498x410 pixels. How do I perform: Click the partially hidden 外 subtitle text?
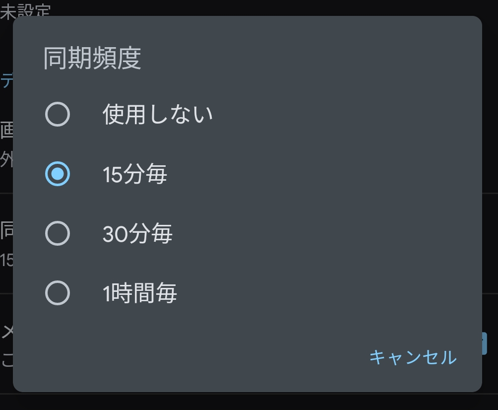(6, 160)
